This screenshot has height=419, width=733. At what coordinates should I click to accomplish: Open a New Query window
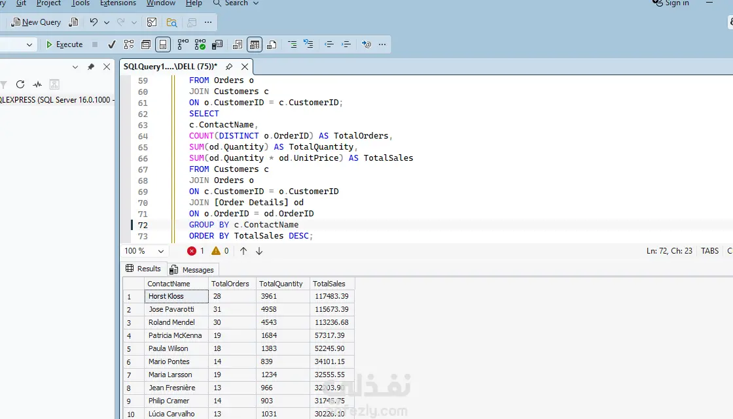click(x=37, y=22)
